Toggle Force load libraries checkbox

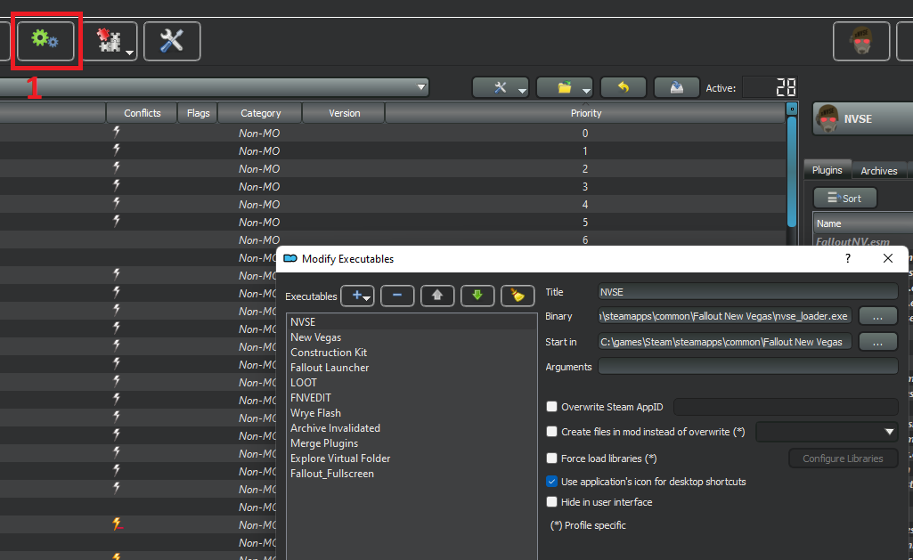tap(551, 459)
